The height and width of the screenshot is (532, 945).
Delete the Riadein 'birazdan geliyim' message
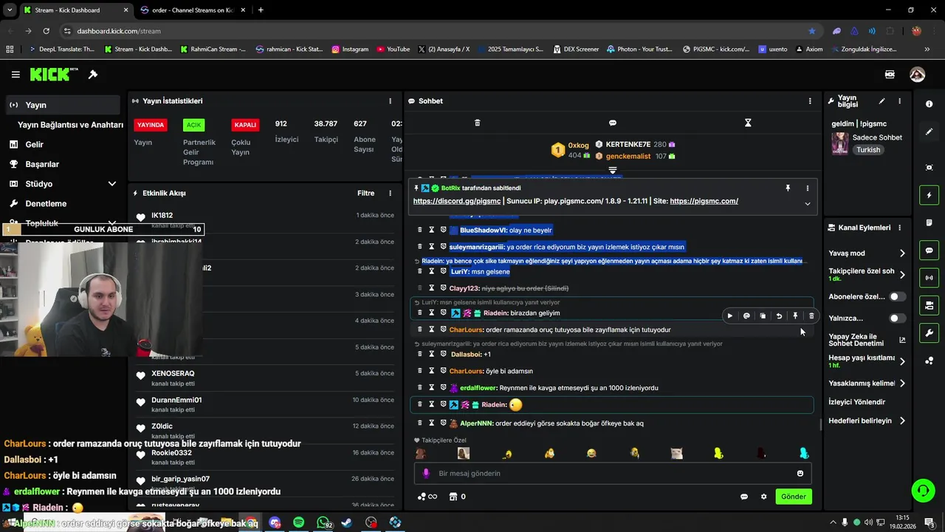pos(811,316)
